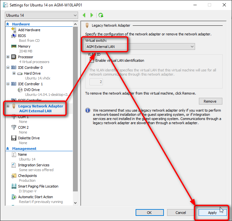
Task: Select the Memory tree item
Action: pos(24,46)
